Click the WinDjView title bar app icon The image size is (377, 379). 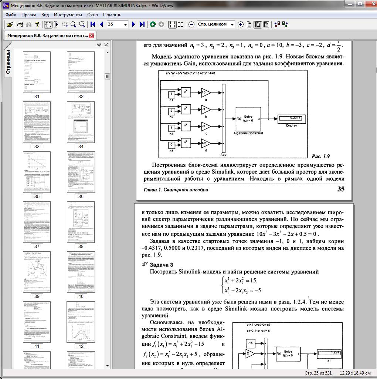pyautogui.click(x=6, y=5)
